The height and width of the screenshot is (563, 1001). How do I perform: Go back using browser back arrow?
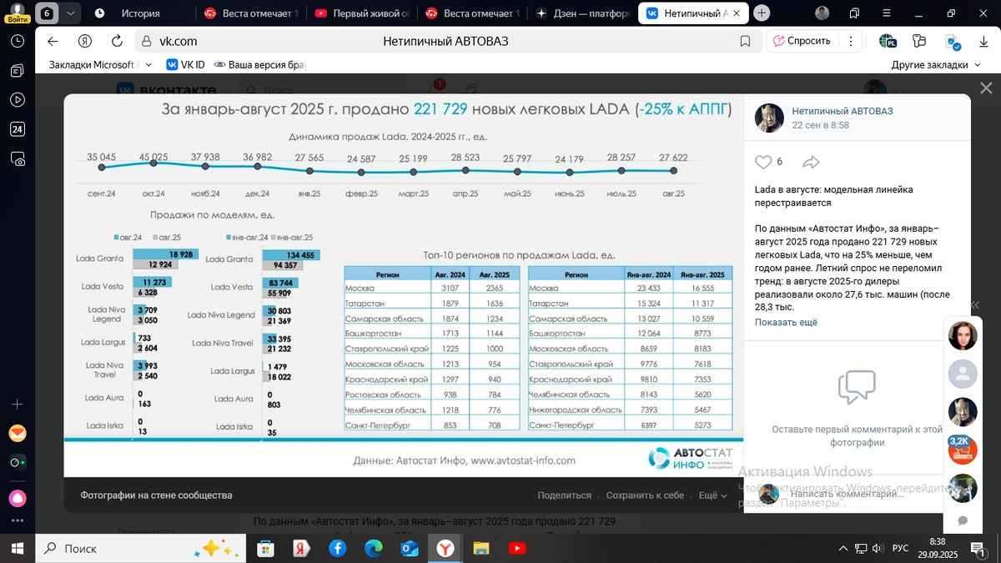[x=53, y=41]
